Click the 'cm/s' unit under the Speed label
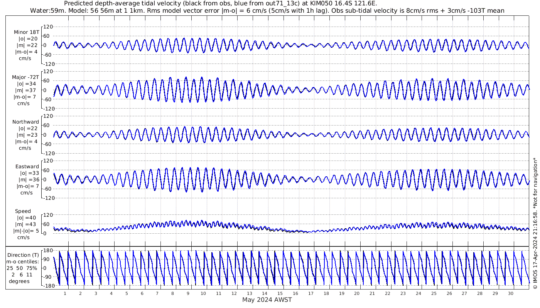Image resolution: width=540 pixels, height=308 pixels. (x=23, y=238)
